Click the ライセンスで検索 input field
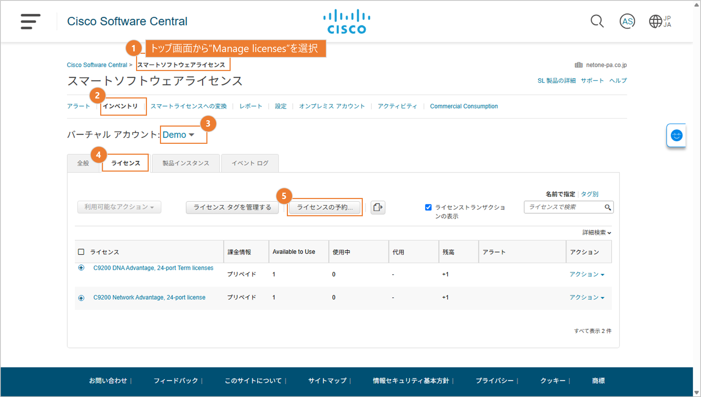The height and width of the screenshot is (397, 701). point(562,207)
